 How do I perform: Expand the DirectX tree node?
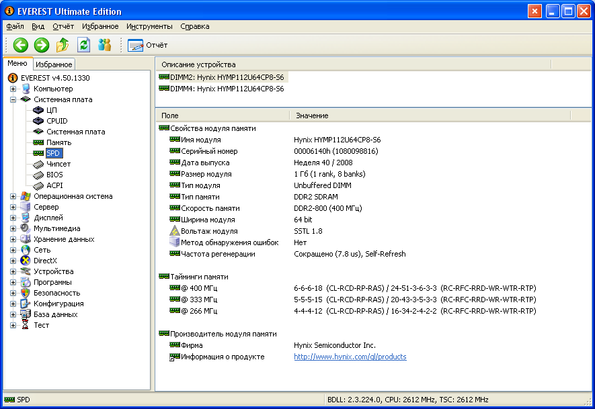point(13,261)
